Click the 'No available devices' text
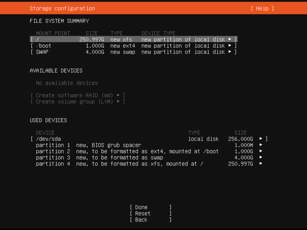307x230 pixels. coord(67,83)
